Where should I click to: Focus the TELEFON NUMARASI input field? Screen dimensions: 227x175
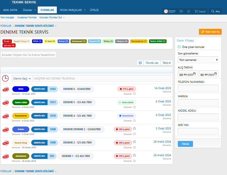[x=198, y=88]
